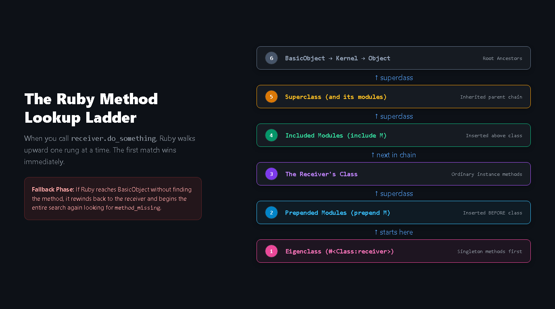Select the Eigenclass rung label
The image size is (555, 309).
pyautogui.click(x=340, y=251)
